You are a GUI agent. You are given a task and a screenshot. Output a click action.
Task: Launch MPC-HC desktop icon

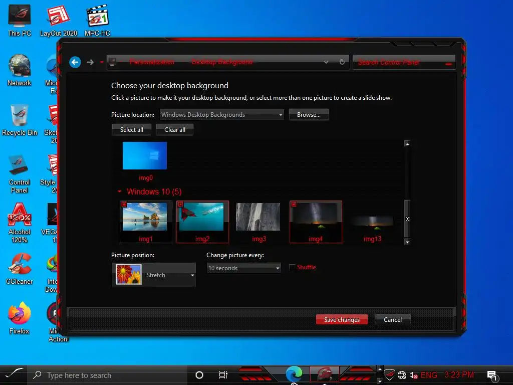97,21
